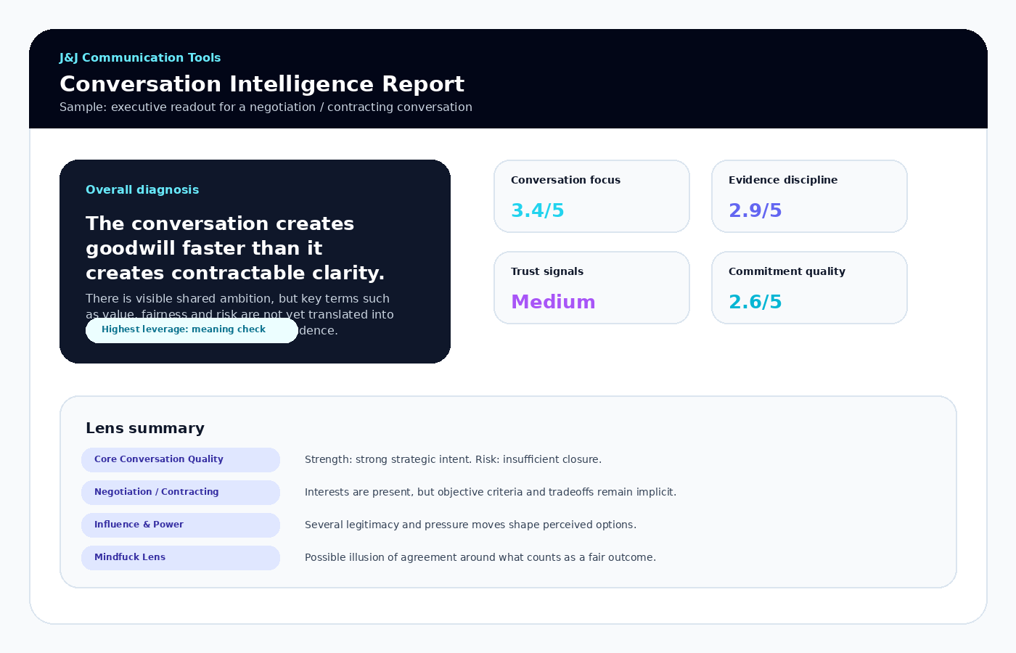
Task: Open the Conversation focus score card
Action: point(591,196)
